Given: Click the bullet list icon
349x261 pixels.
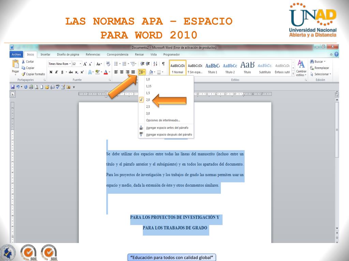Looking at the screenshot, I should coord(116,64).
